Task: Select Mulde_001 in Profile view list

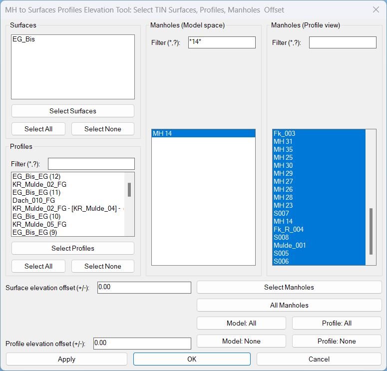Action: coord(319,245)
